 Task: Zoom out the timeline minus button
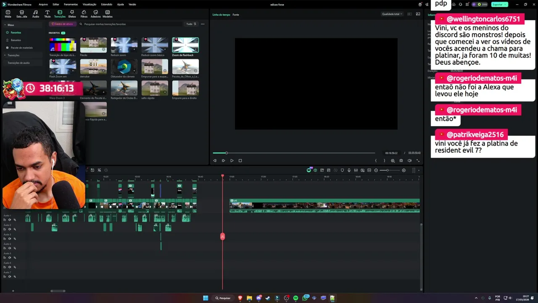click(376, 170)
